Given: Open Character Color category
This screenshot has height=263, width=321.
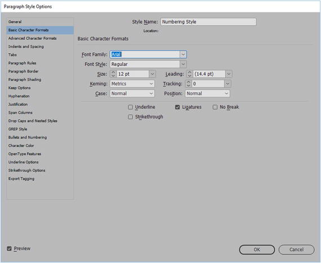Looking at the screenshot, I should coord(21,146).
